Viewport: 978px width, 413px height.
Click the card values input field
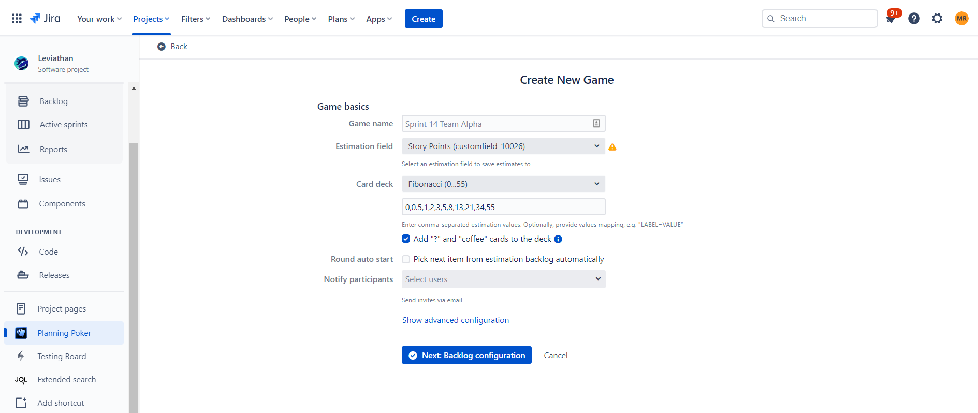click(x=504, y=207)
